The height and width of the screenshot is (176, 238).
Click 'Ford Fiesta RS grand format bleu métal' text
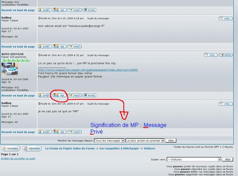point(65,73)
